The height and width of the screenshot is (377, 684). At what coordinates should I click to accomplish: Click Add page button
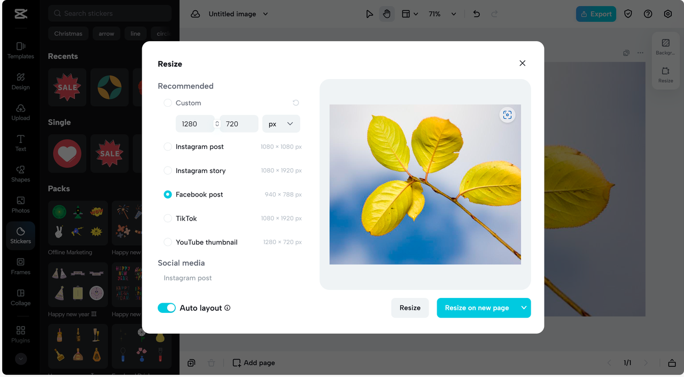(254, 363)
